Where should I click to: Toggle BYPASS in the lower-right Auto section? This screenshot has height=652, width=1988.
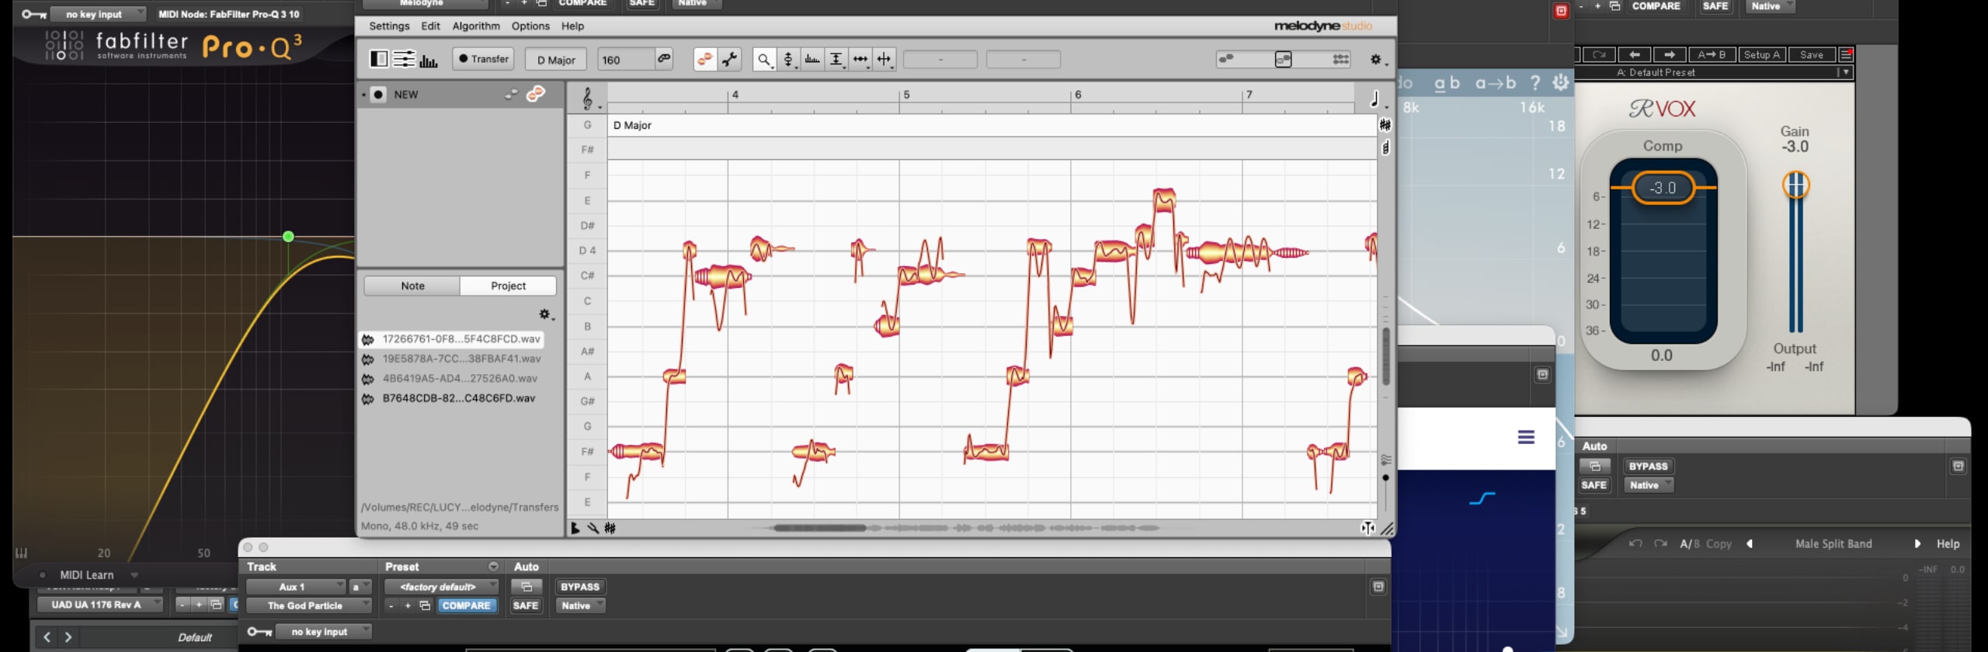(1648, 466)
